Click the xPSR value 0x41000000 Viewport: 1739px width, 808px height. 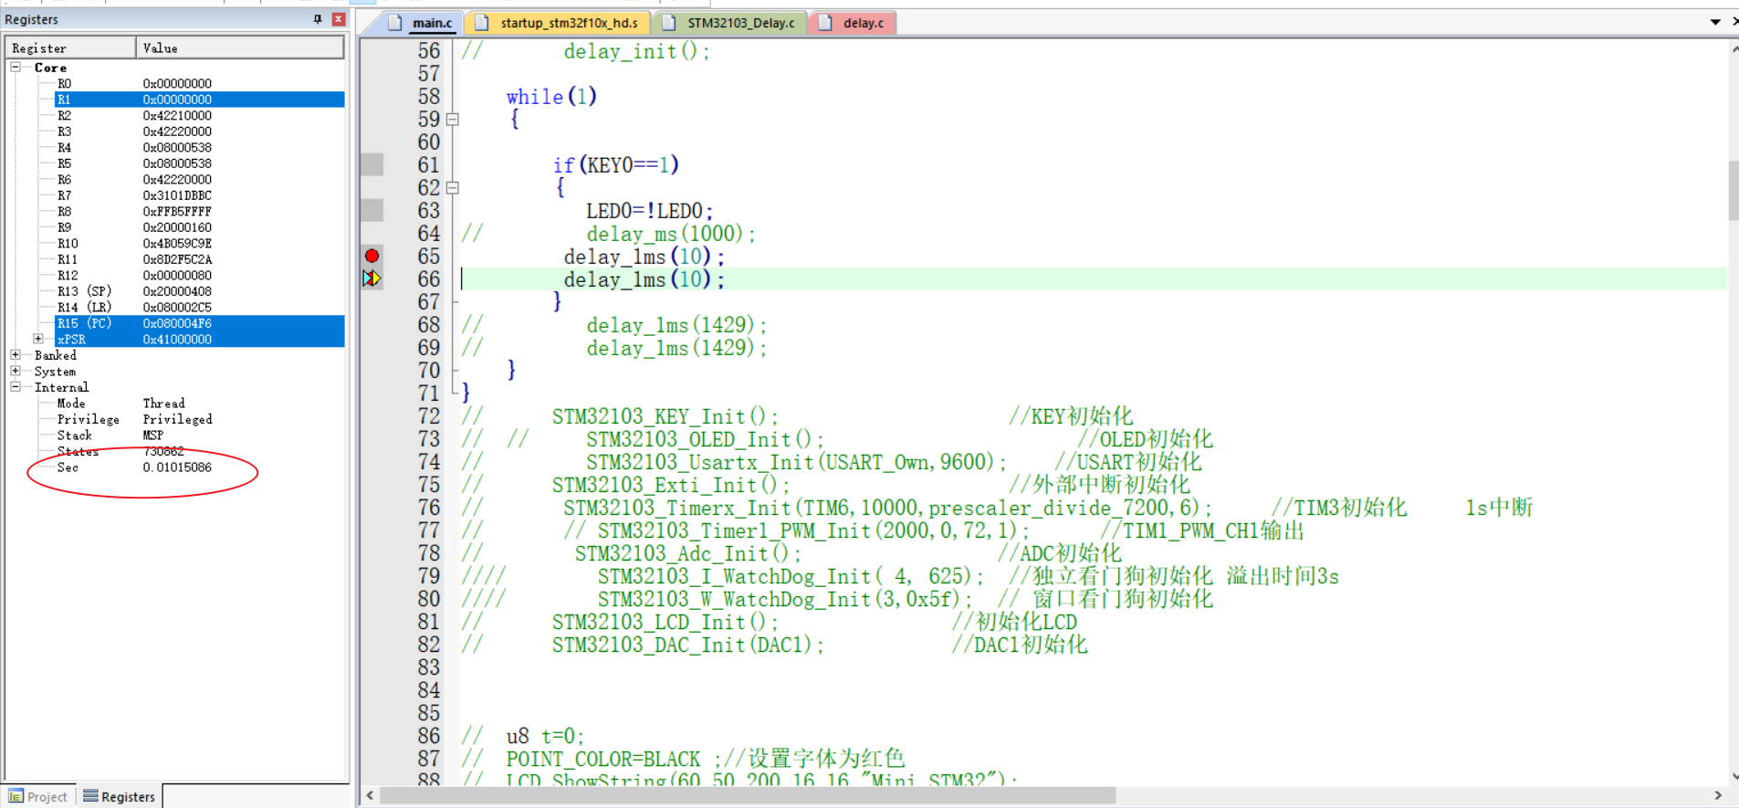pos(177,339)
